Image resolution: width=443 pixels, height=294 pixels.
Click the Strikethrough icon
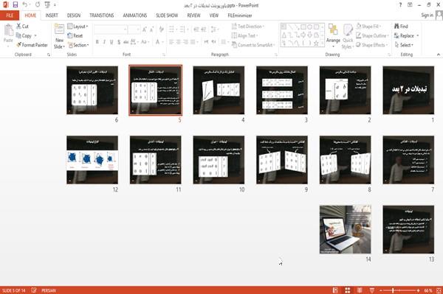[x=126, y=42]
